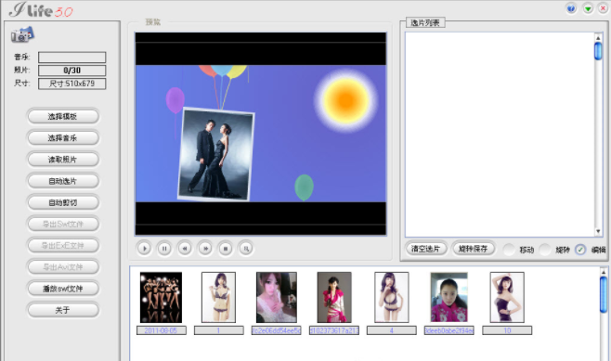The width and height of the screenshot is (611, 361).
Task: Click the 选择音乐 button
Action: click(63, 138)
